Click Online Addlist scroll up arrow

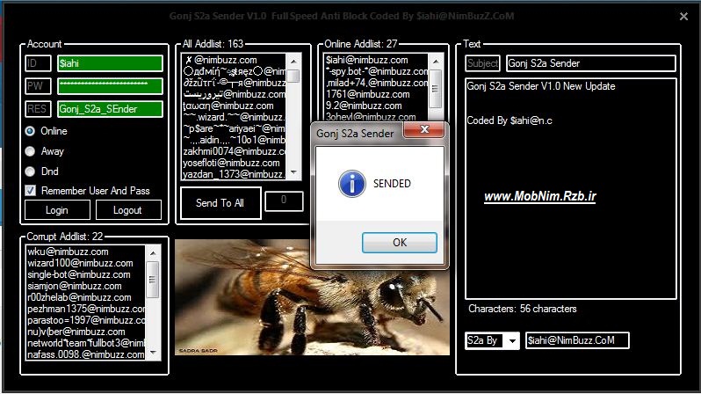click(436, 61)
